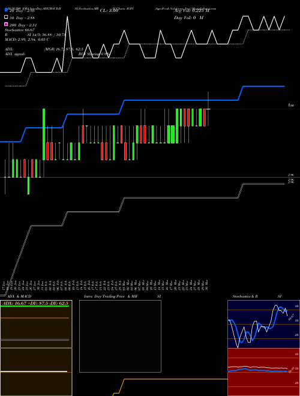
Task: Click the white 50 Day EMA legend swatch
Action: 6,17
